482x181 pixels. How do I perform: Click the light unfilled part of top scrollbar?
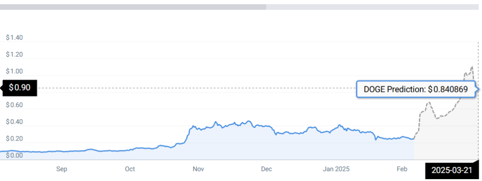click(372, 7)
